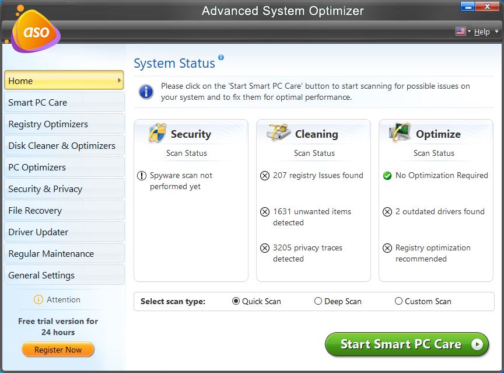
Task: Click '3205 privacy traces detected' text
Action: pyautogui.click(x=307, y=253)
